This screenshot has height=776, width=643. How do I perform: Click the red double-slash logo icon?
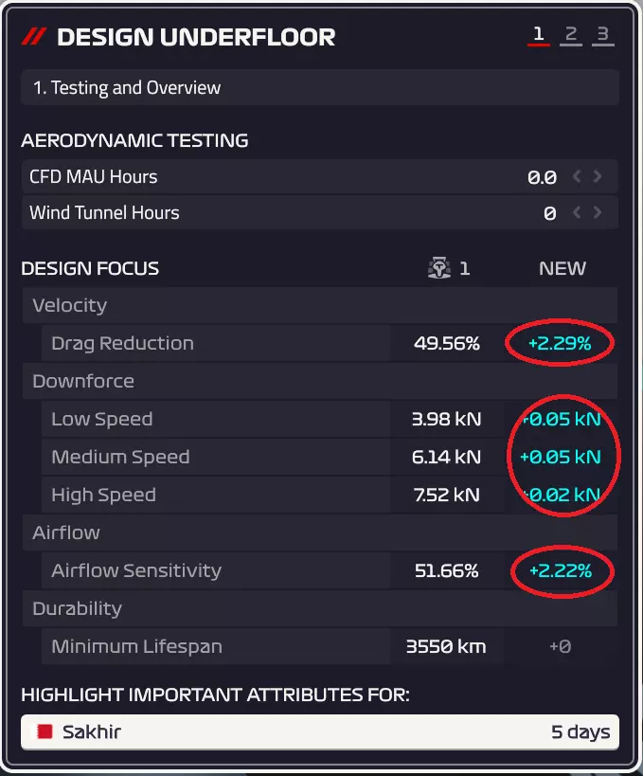point(34,37)
